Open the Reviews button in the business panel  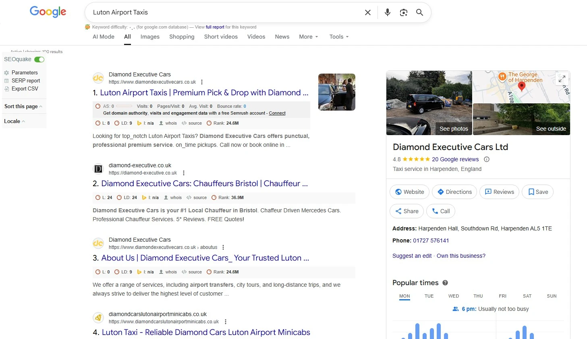coord(500,192)
